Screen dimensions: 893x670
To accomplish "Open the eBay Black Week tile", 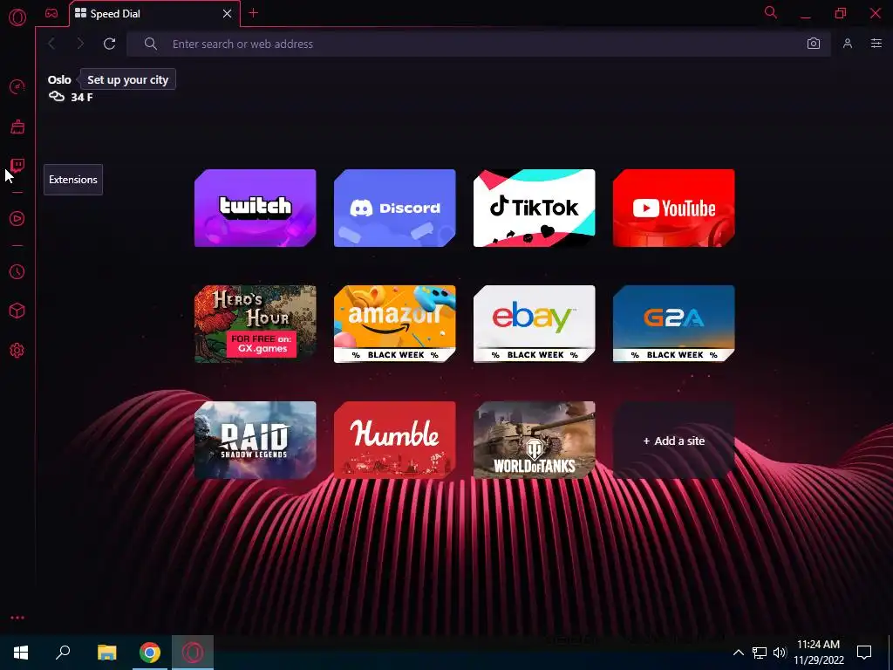I will (535, 324).
